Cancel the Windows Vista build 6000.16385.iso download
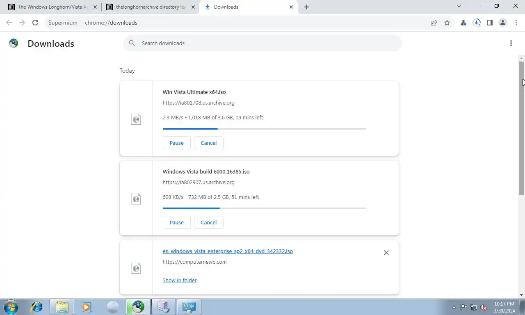525x315 pixels. (x=209, y=222)
